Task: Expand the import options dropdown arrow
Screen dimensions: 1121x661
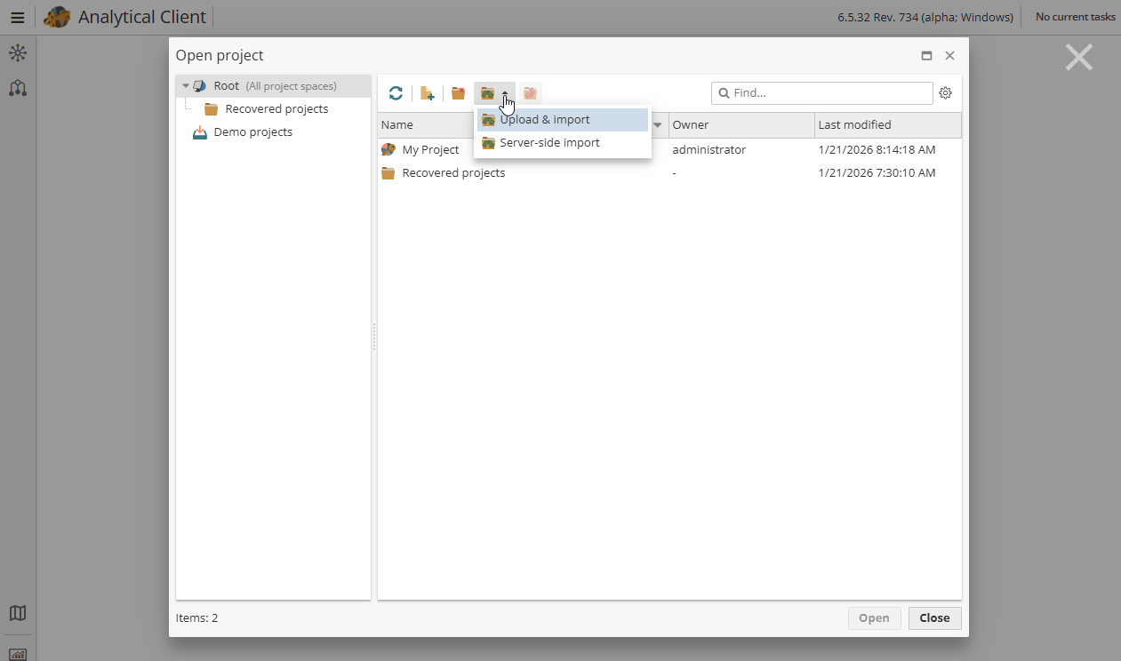Action: click(x=504, y=92)
